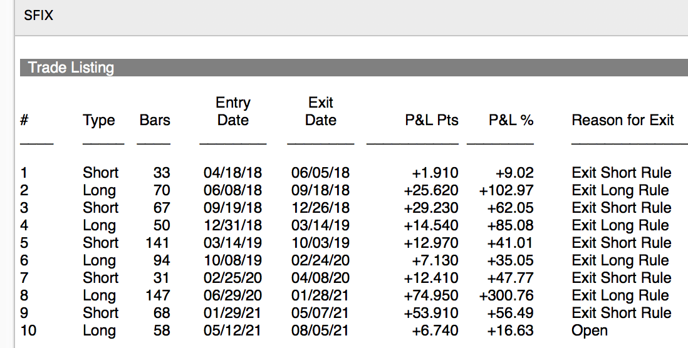Screen dimensions: 688x348
Task: Click the Bars column header
Action: click(155, 120)
